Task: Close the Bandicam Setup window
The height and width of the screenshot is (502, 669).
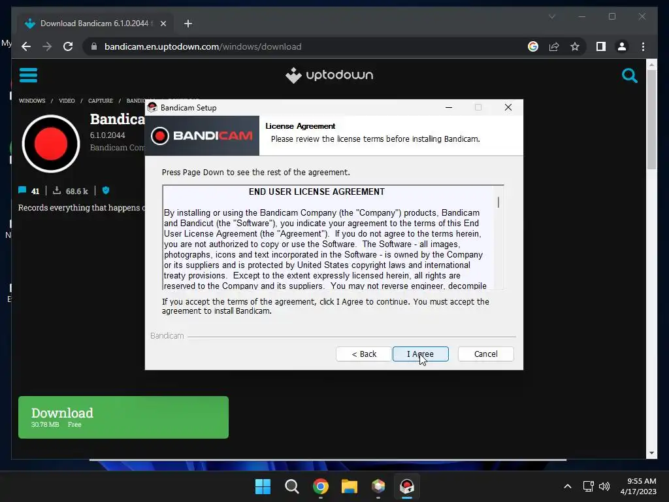Action: tap(508, 108)
